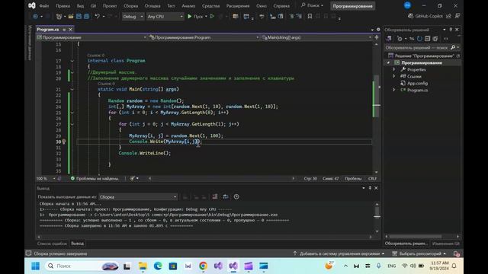
Task: Click the Show All Files icon in Solution Explorer
Action: (435, 39)
